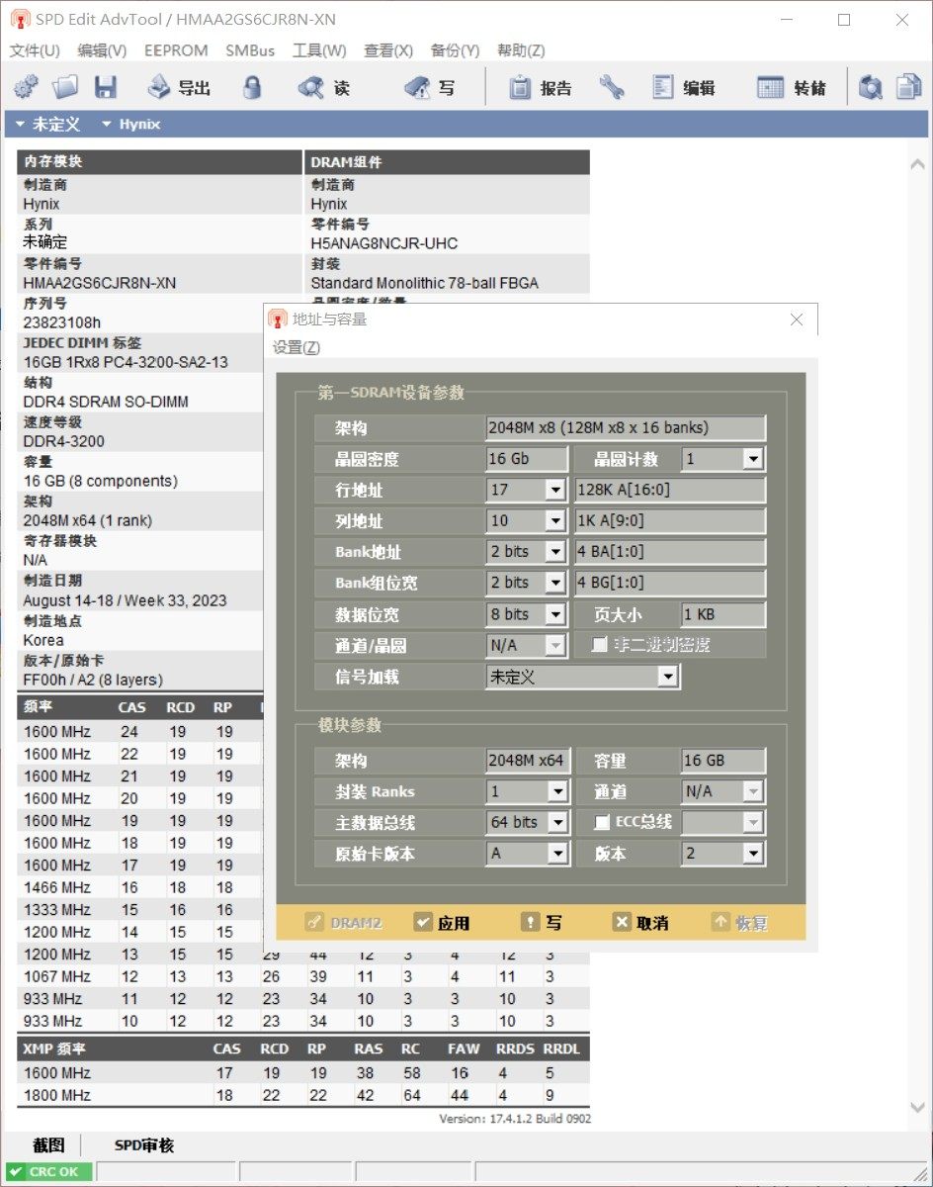Open the 工具(W) menu
The image size is (933, 1187).
pos(319,50)
